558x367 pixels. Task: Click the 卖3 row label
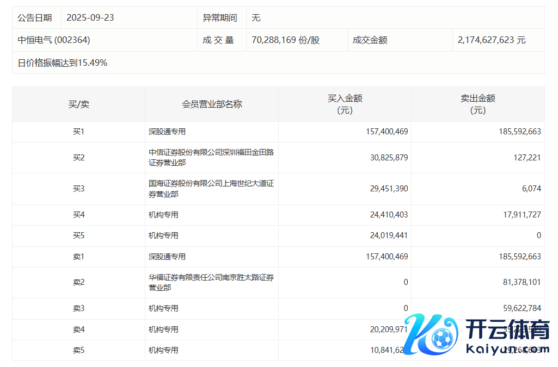pos(79,308)
